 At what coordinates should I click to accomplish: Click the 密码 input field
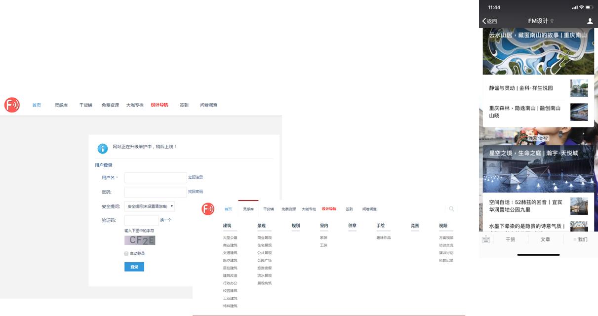pos(156,192)
